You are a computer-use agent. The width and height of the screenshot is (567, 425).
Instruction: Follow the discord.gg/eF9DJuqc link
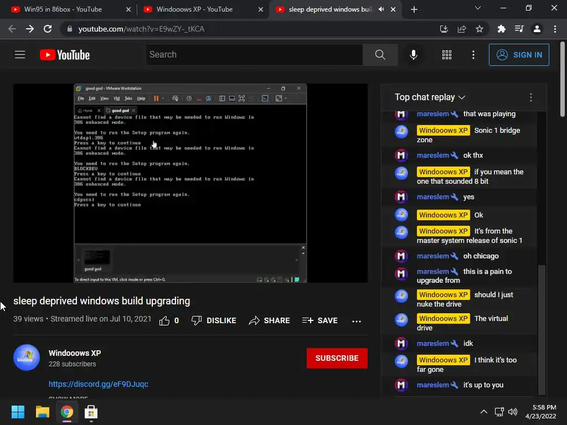(99, 384)
